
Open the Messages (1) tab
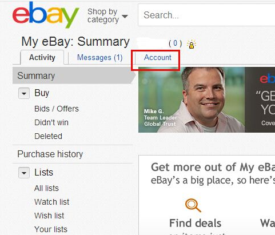99,57
